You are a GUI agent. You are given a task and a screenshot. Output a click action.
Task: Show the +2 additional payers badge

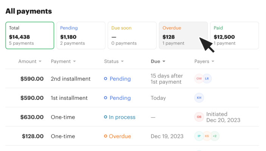click(215, 136)
